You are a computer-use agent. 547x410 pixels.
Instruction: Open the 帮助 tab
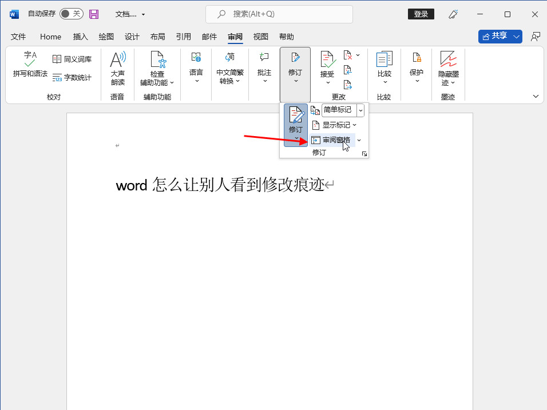pos(287,37)
